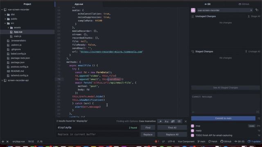Focus the Replace in current buffer field
The image size is (262, 147).
tap(97, 134)
